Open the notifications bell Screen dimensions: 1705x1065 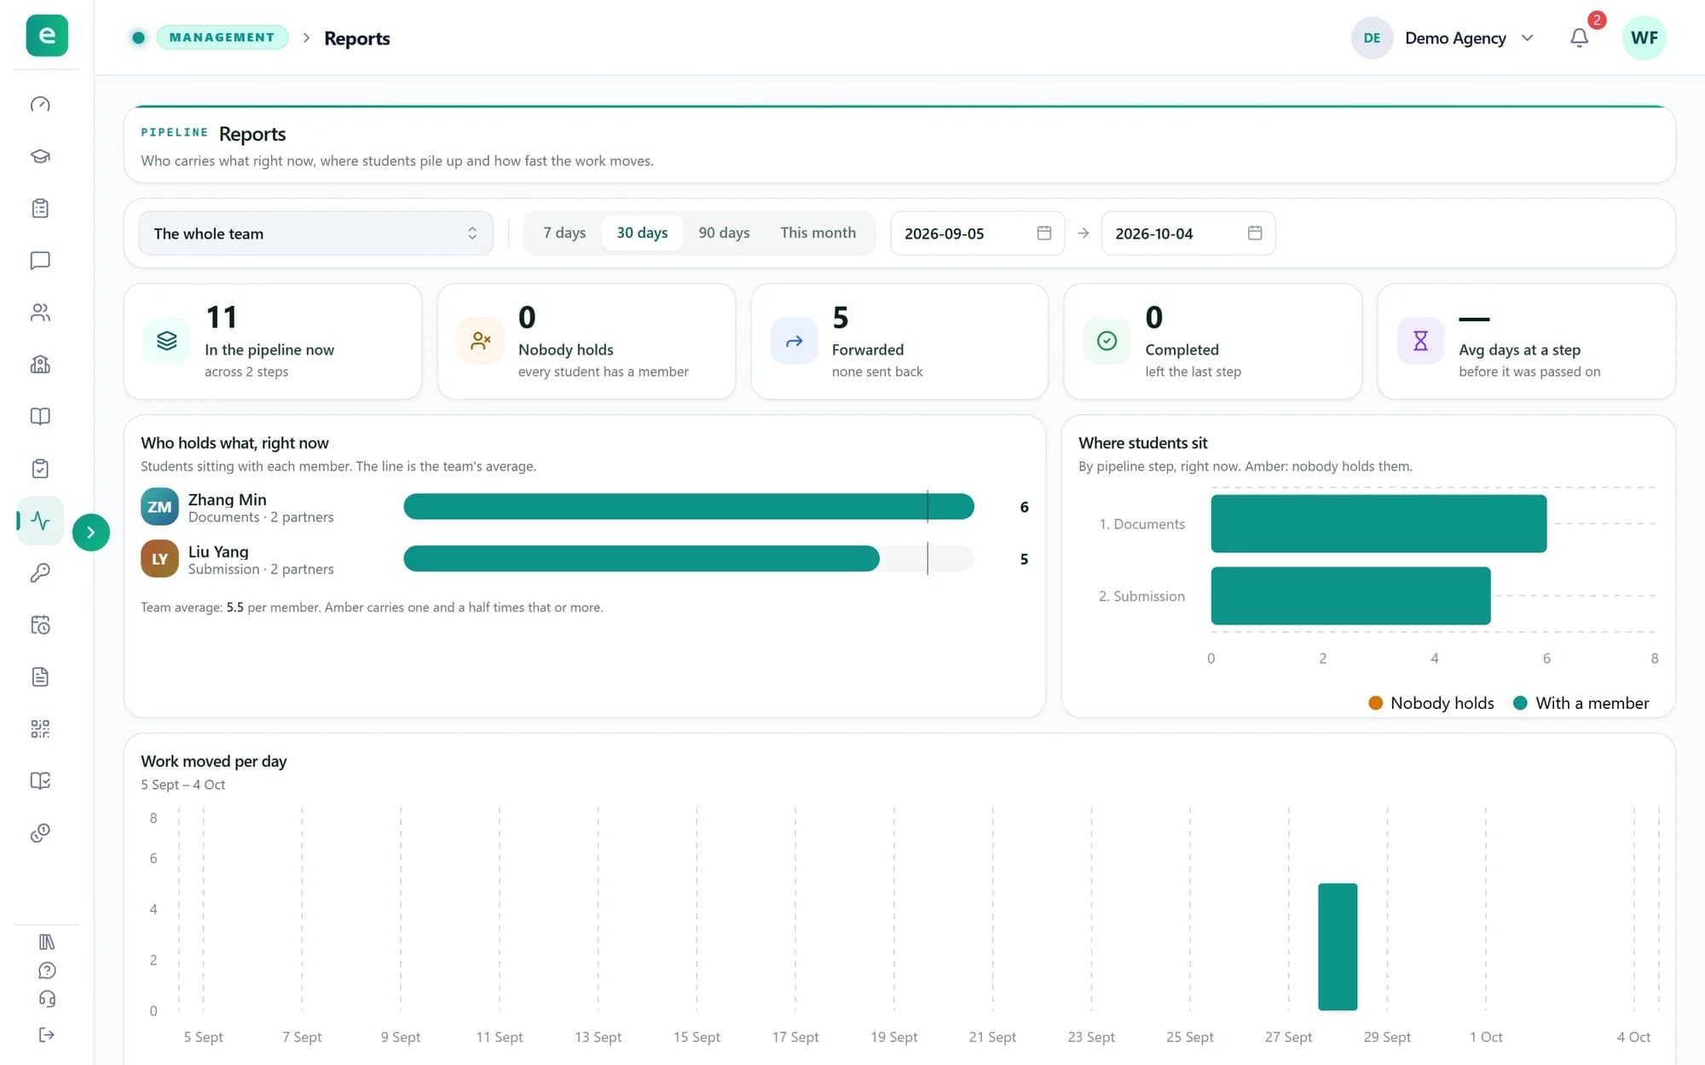[1579, 37]
